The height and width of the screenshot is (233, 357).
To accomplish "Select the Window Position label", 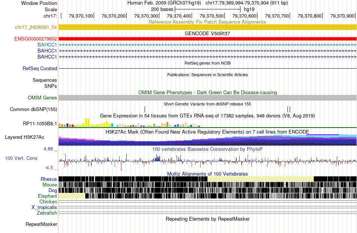I will (39, 3).
